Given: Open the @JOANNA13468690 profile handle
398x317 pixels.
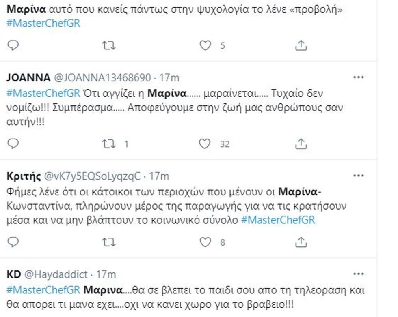Looking at the screenshot, I should [103, 77].
